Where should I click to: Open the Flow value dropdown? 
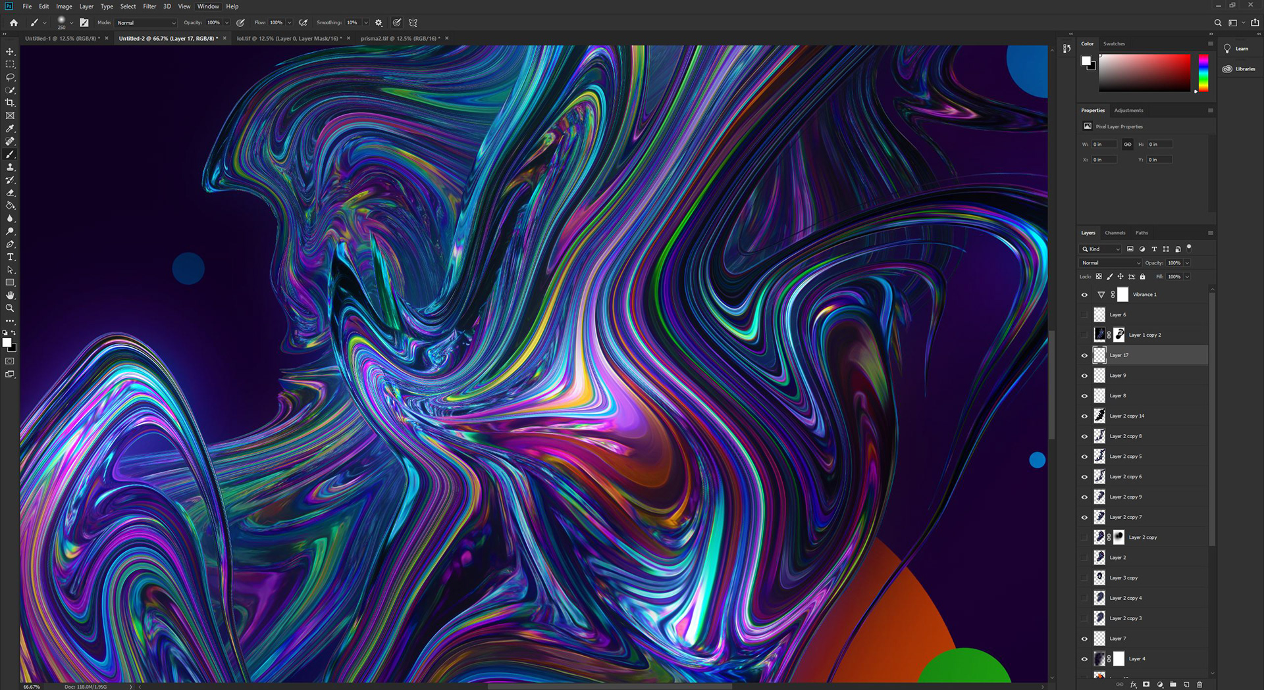point(290,22)
